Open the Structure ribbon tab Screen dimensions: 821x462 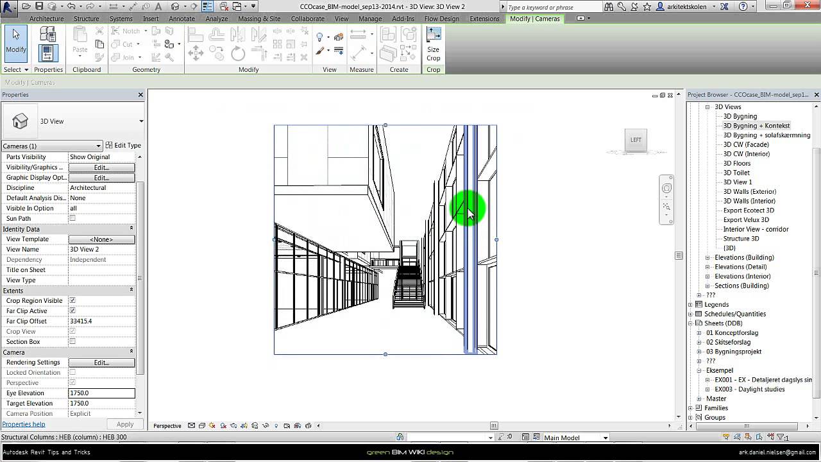86,19
